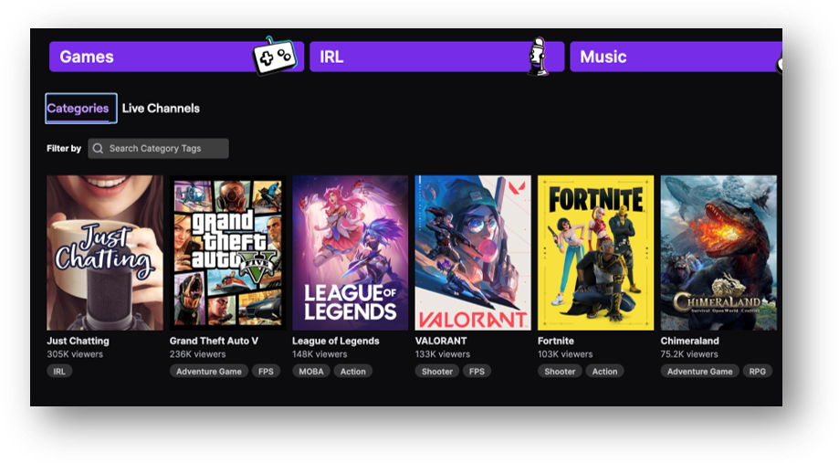Viewport: 839px width, 463px height.
Task: Click the microphone icon on IRL banner
Action: [x=539, y=57]
